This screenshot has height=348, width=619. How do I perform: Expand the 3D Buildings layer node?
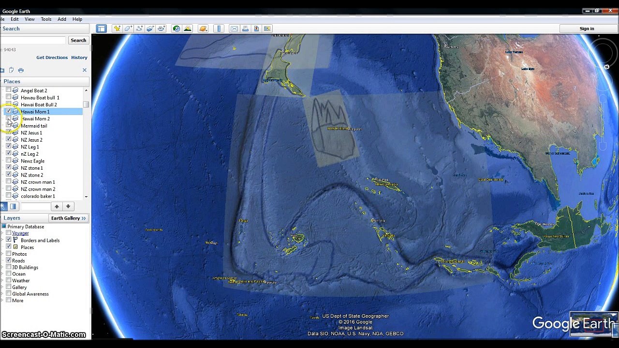(x=2, y=267)
